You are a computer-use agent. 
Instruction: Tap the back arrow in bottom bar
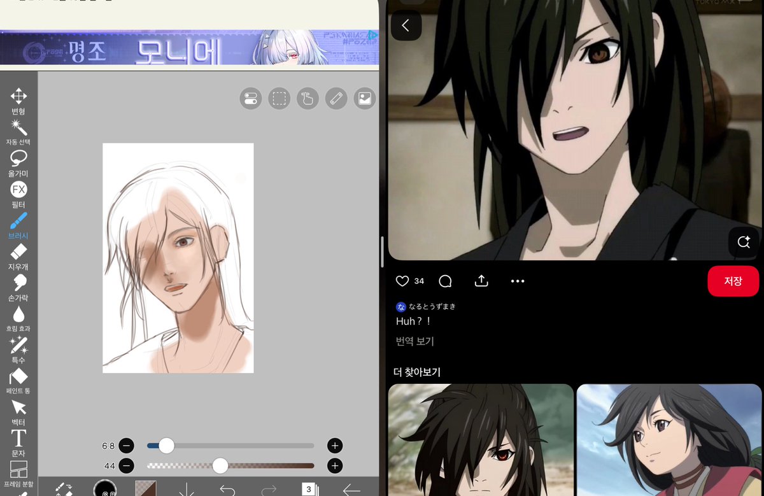(351, 489)
